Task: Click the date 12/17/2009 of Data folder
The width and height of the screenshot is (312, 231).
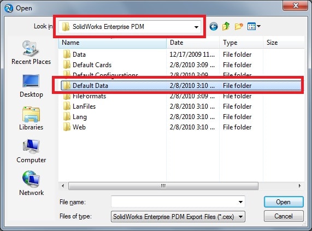Action: coord(192,55)
